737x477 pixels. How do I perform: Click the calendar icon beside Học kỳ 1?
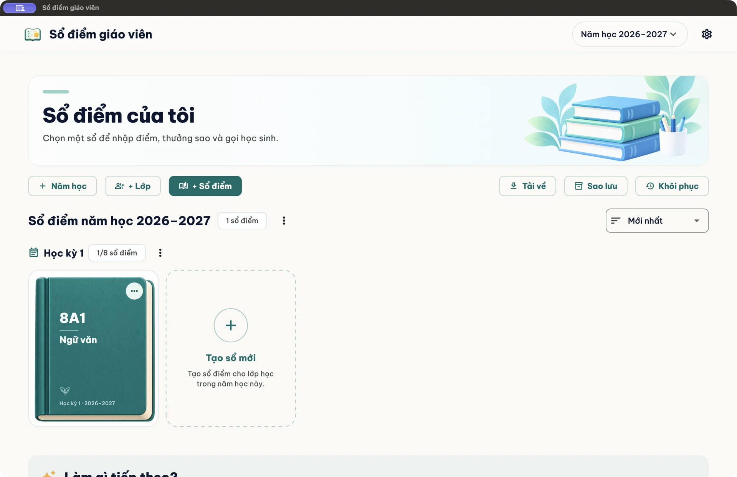pyautogui.click(x=34, y=253)
